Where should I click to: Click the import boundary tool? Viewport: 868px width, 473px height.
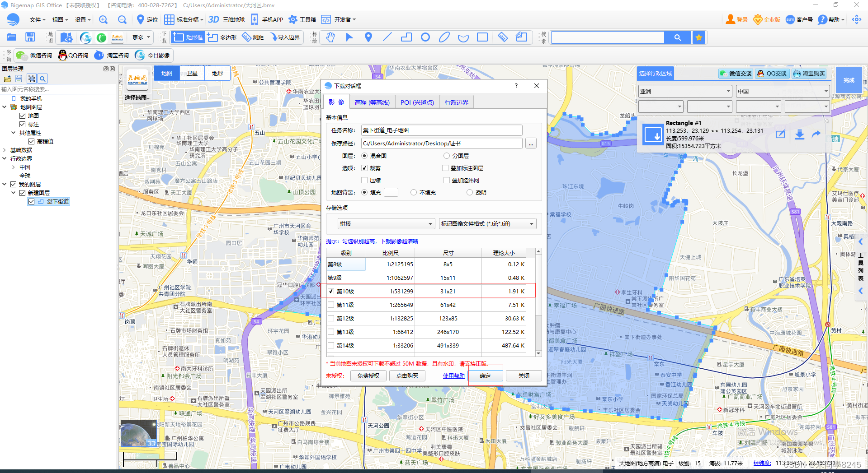tap(285, 37)
